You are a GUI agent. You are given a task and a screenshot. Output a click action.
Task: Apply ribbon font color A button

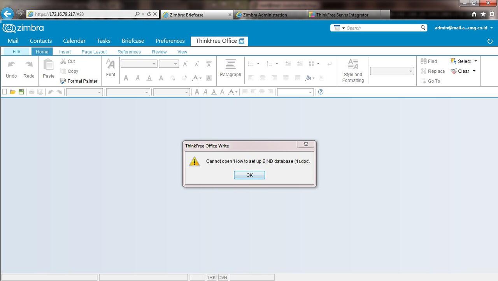(195, 78)
